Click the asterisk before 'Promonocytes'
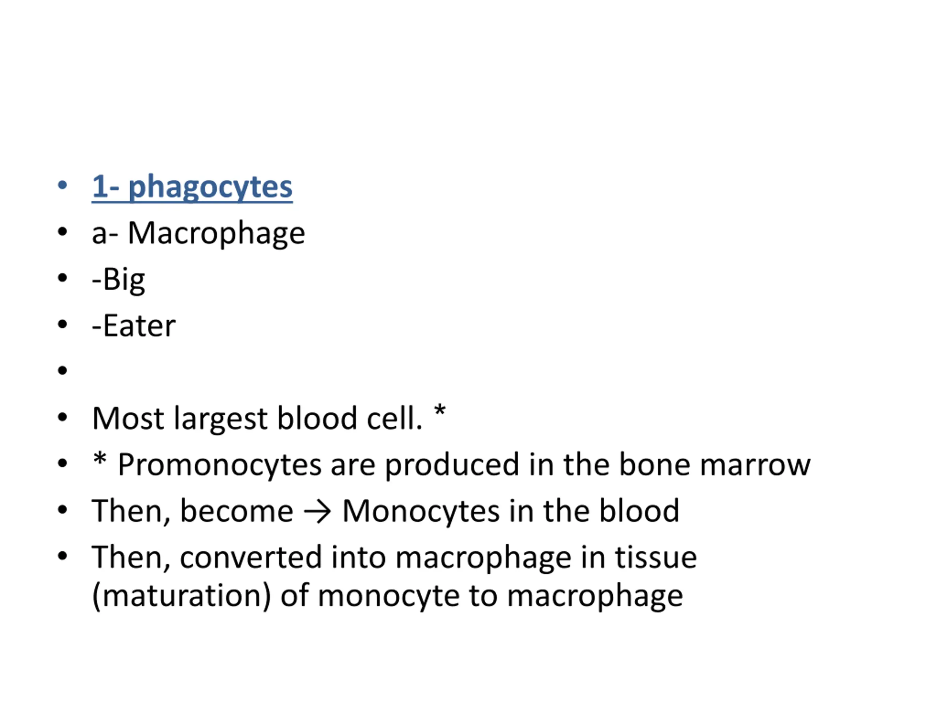Screen dimensions: 937x702 click(100, 458)
